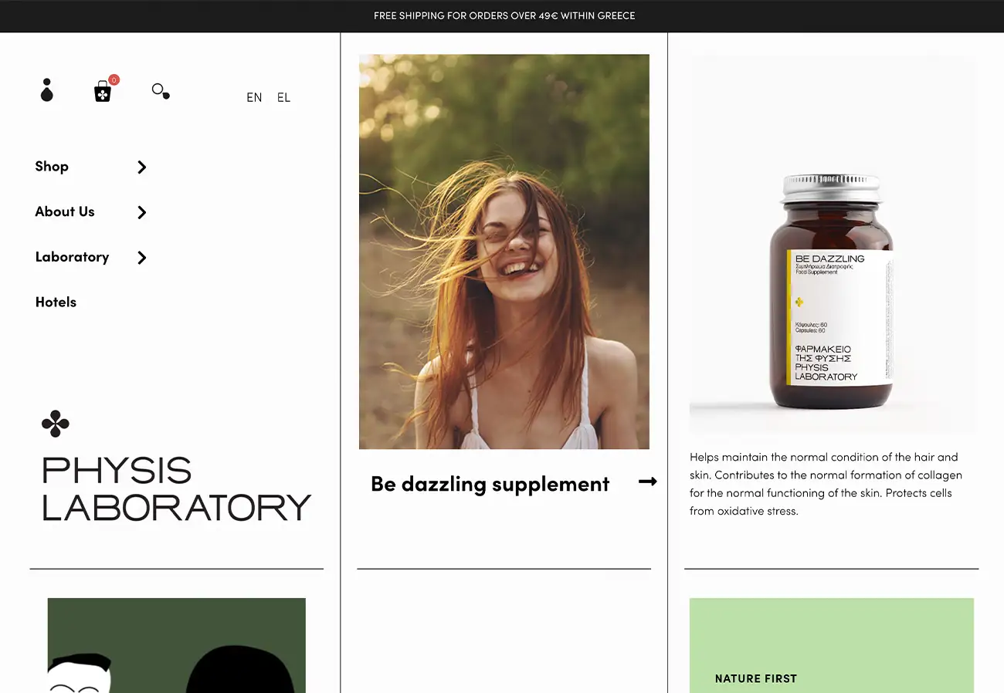Screen dimensions: 1004x693
Task: Click the four-petal Physis logo symbol
Action: point(56,424)
